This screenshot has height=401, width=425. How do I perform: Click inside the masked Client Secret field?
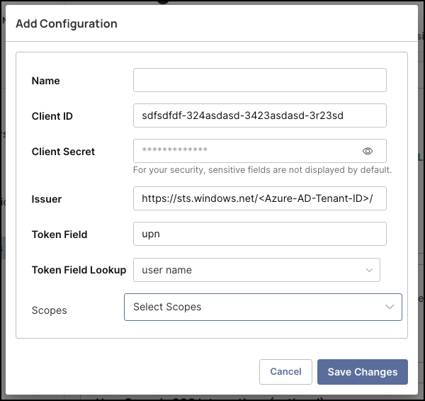248,151
